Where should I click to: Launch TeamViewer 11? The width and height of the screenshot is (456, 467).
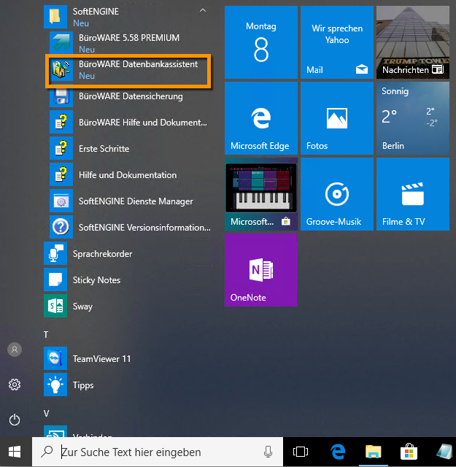coord(102,359)
